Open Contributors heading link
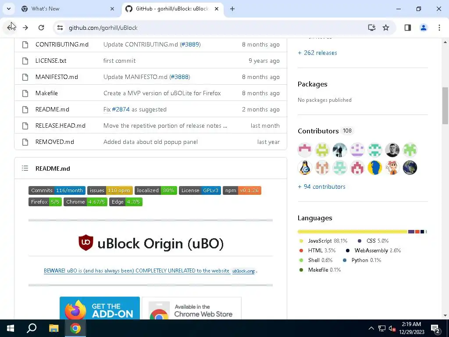Viewport: 449px width, 337px height. click(318, 131)
